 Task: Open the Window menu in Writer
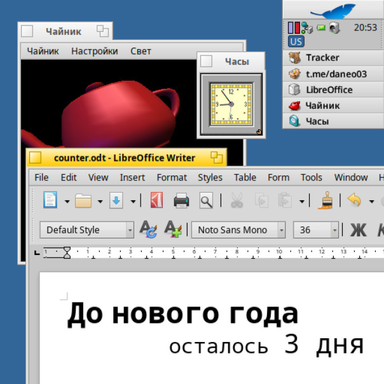pyautogui.click(x=351, y=177)
